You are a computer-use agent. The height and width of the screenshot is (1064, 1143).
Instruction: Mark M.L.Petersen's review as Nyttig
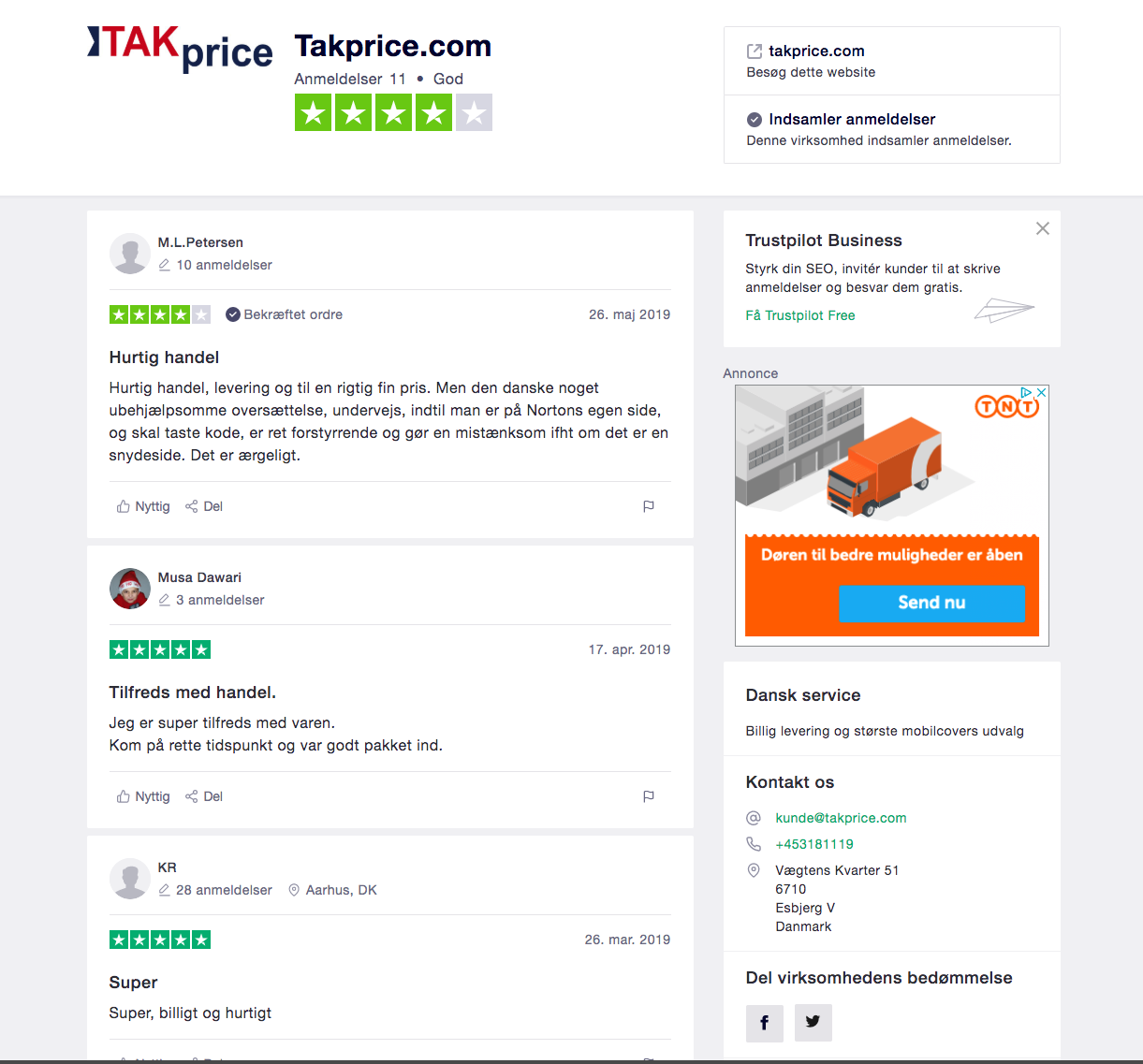coord(143,506)
